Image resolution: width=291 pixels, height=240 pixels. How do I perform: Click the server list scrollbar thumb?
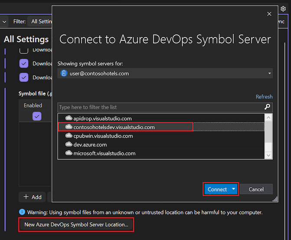tap(268, 132)
